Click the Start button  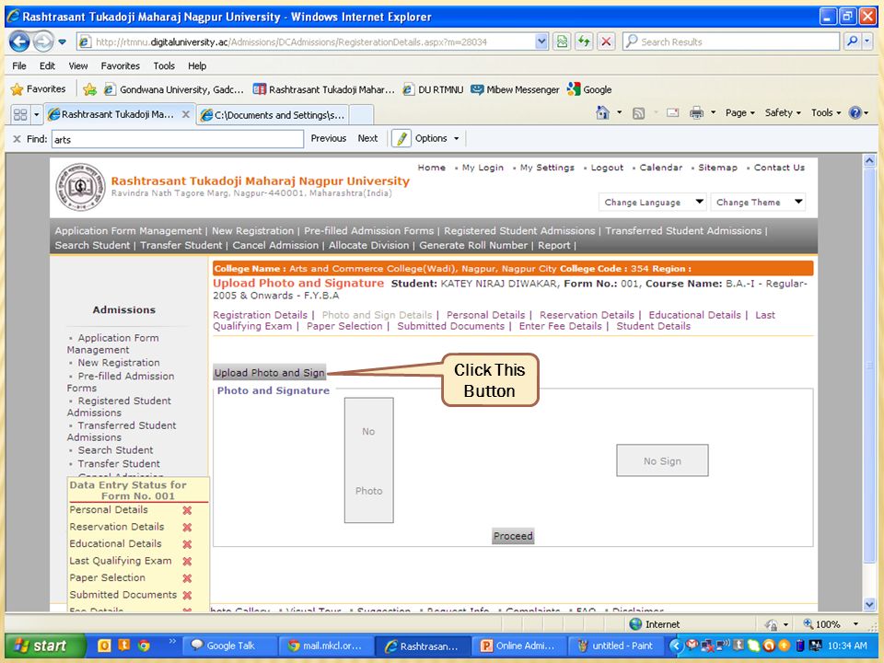click(x=46, y=646)
